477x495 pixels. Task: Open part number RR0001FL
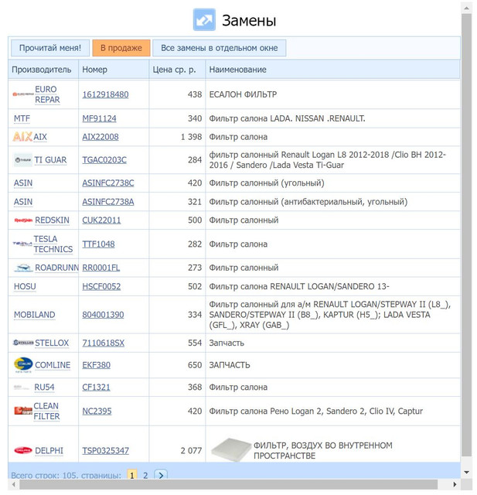pyautogui.click(x=101, y=268)
